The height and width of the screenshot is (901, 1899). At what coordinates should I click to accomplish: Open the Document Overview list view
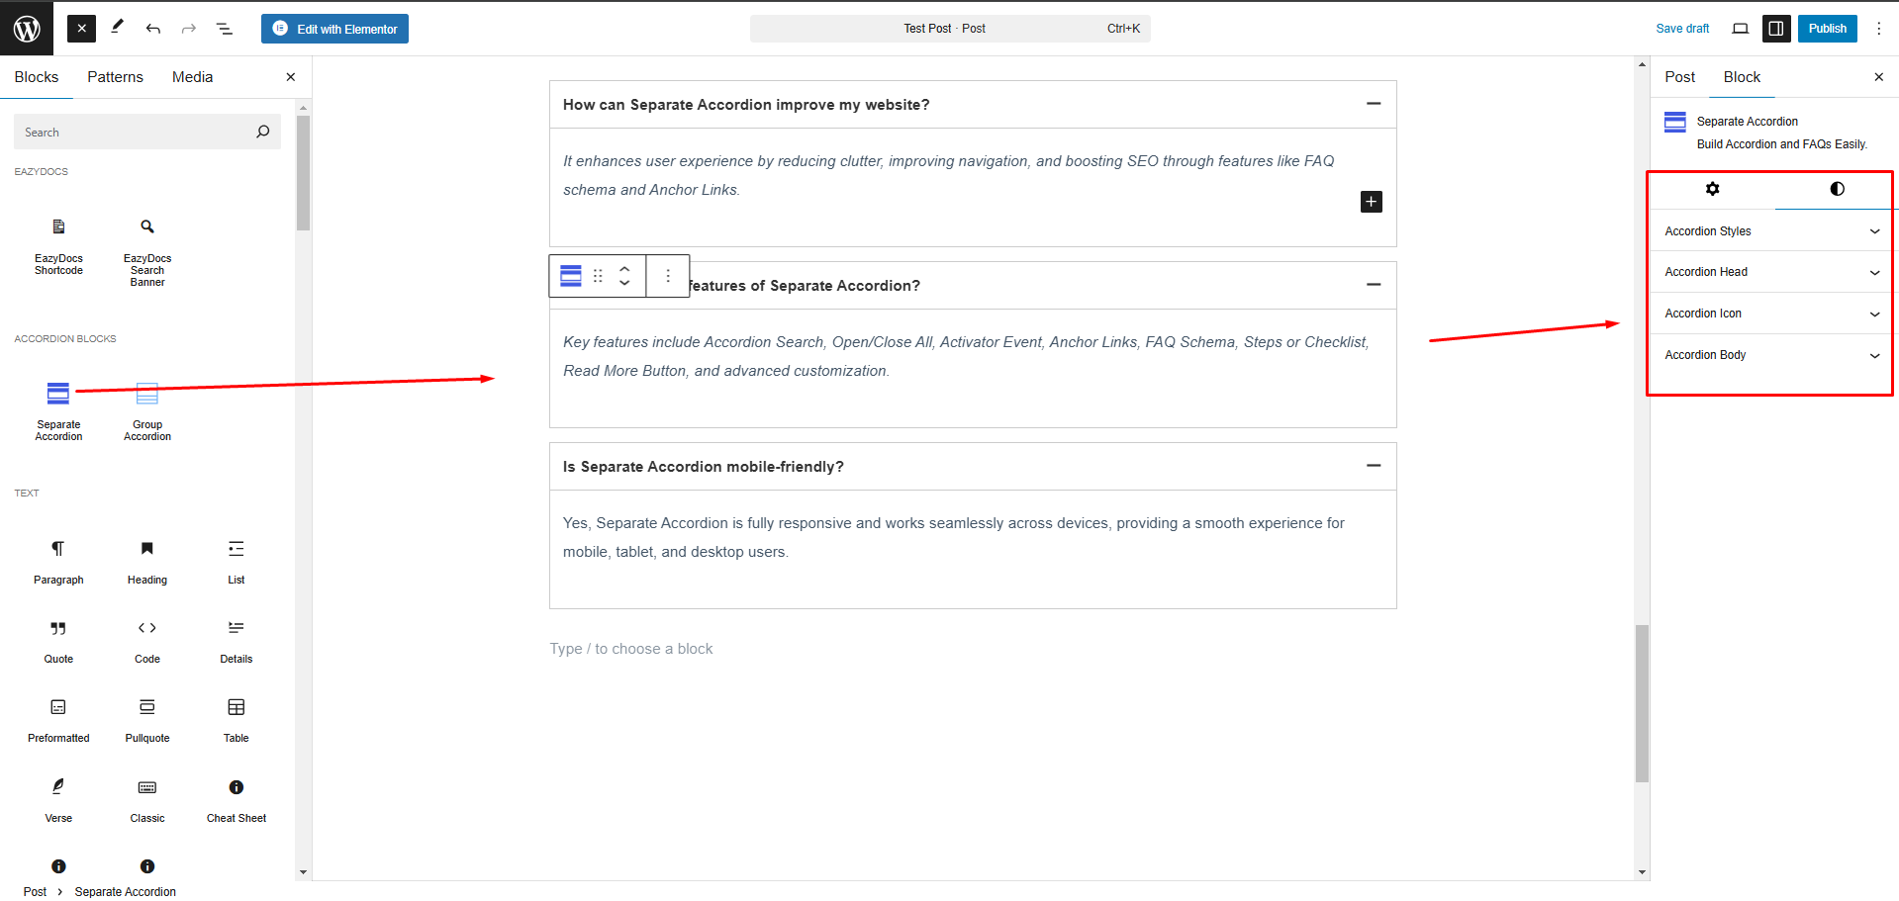pos(225,28)
